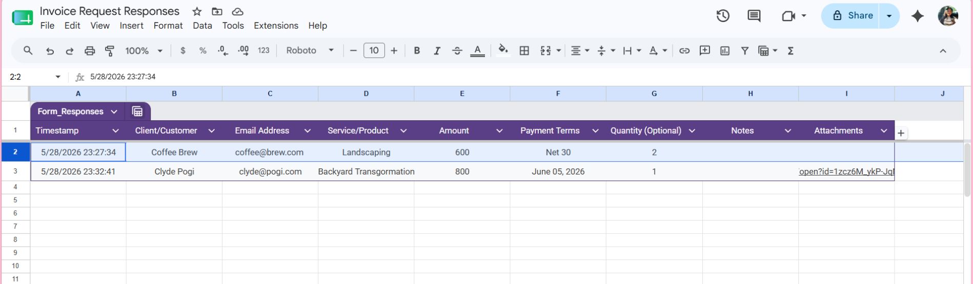Select the borders grid icon

(x=524, y=51)
